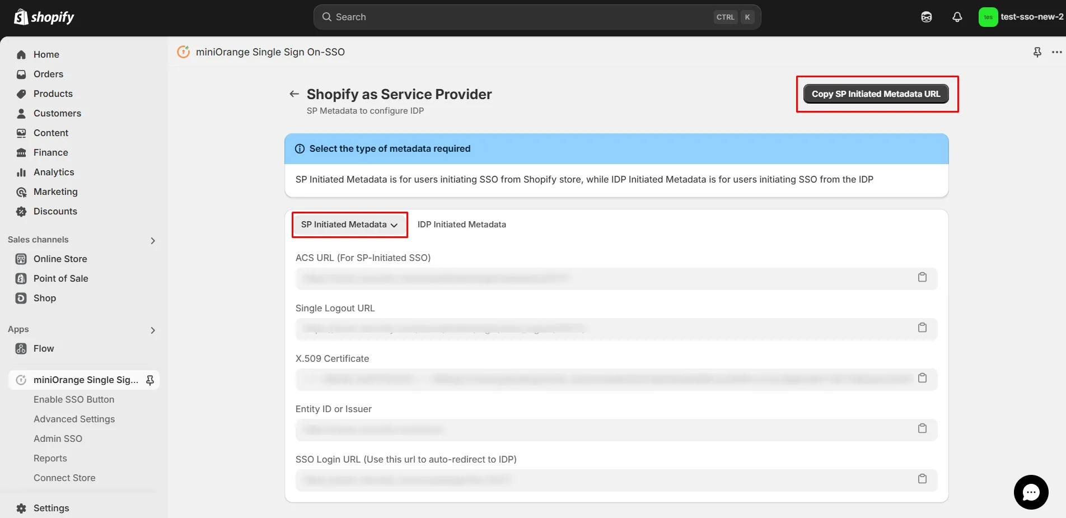1066x518 pixels.
Task: Go back using the left arrow
Action: [x=294, y=94]
